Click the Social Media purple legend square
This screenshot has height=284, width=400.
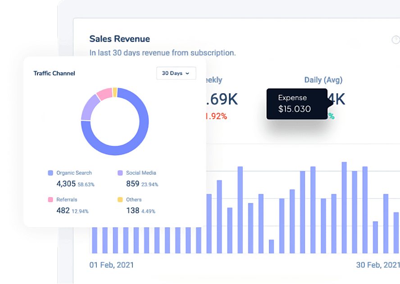coord(120,173)
